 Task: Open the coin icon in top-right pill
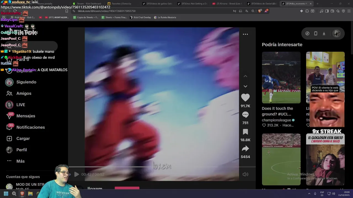pos(307,34)
